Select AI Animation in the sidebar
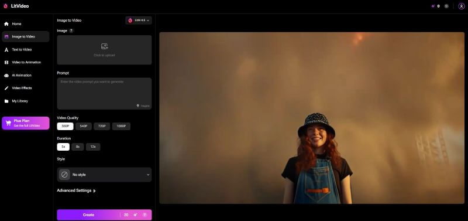 click(25, 76)
